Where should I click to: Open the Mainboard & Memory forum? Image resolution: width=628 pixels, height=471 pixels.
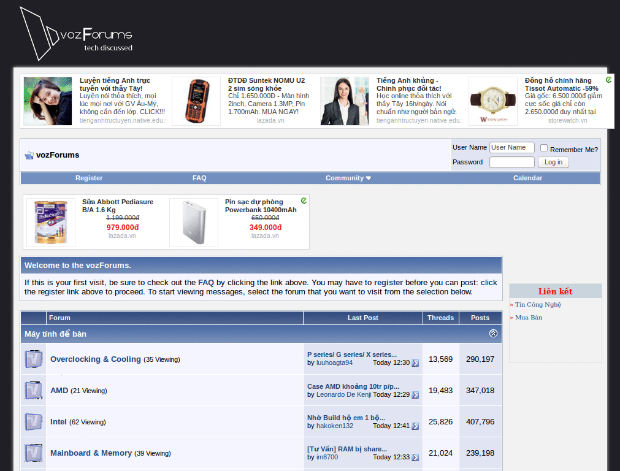coord(91,453)
